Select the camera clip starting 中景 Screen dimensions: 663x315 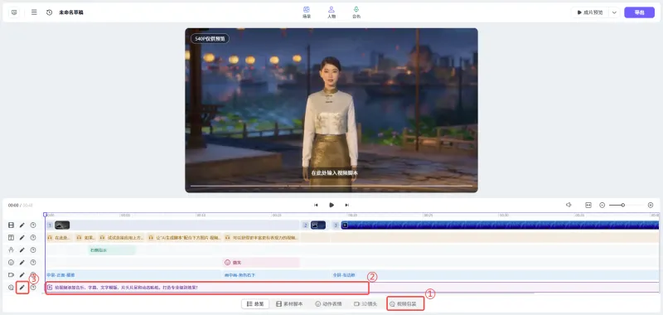click(x=133, y=275)
